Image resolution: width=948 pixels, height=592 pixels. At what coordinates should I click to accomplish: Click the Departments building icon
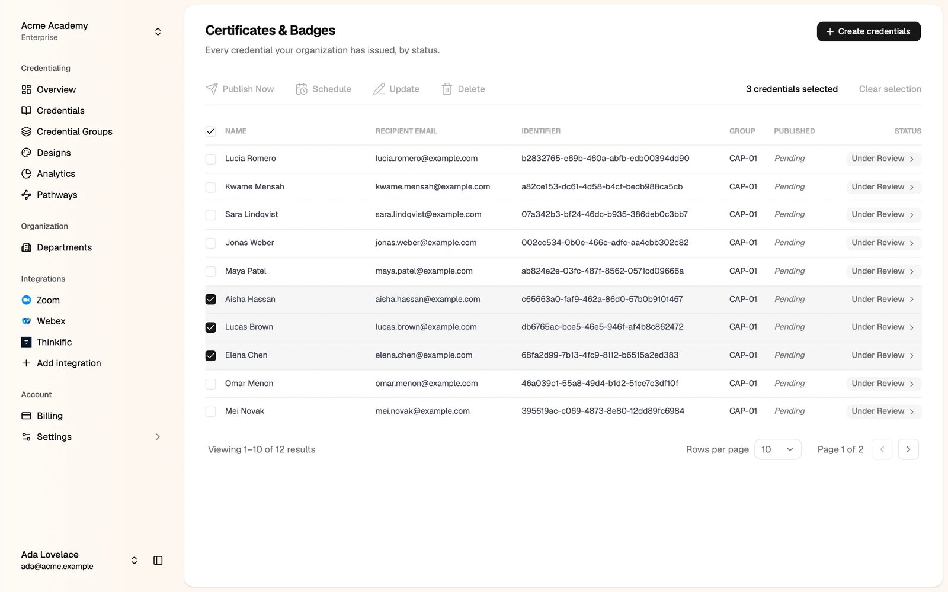[26, 247]
